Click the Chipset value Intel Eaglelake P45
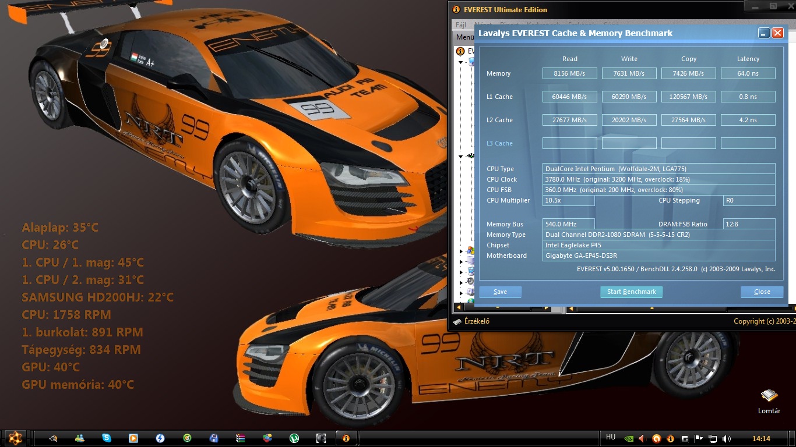This screenshot has width=796, height=447. pyautogui.click(x=659, y=245)
